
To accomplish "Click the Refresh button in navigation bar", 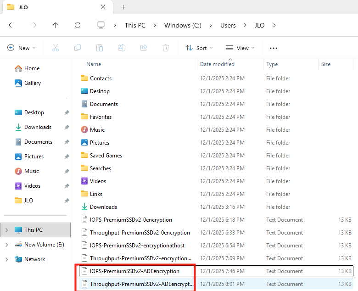I will (78, 25).
